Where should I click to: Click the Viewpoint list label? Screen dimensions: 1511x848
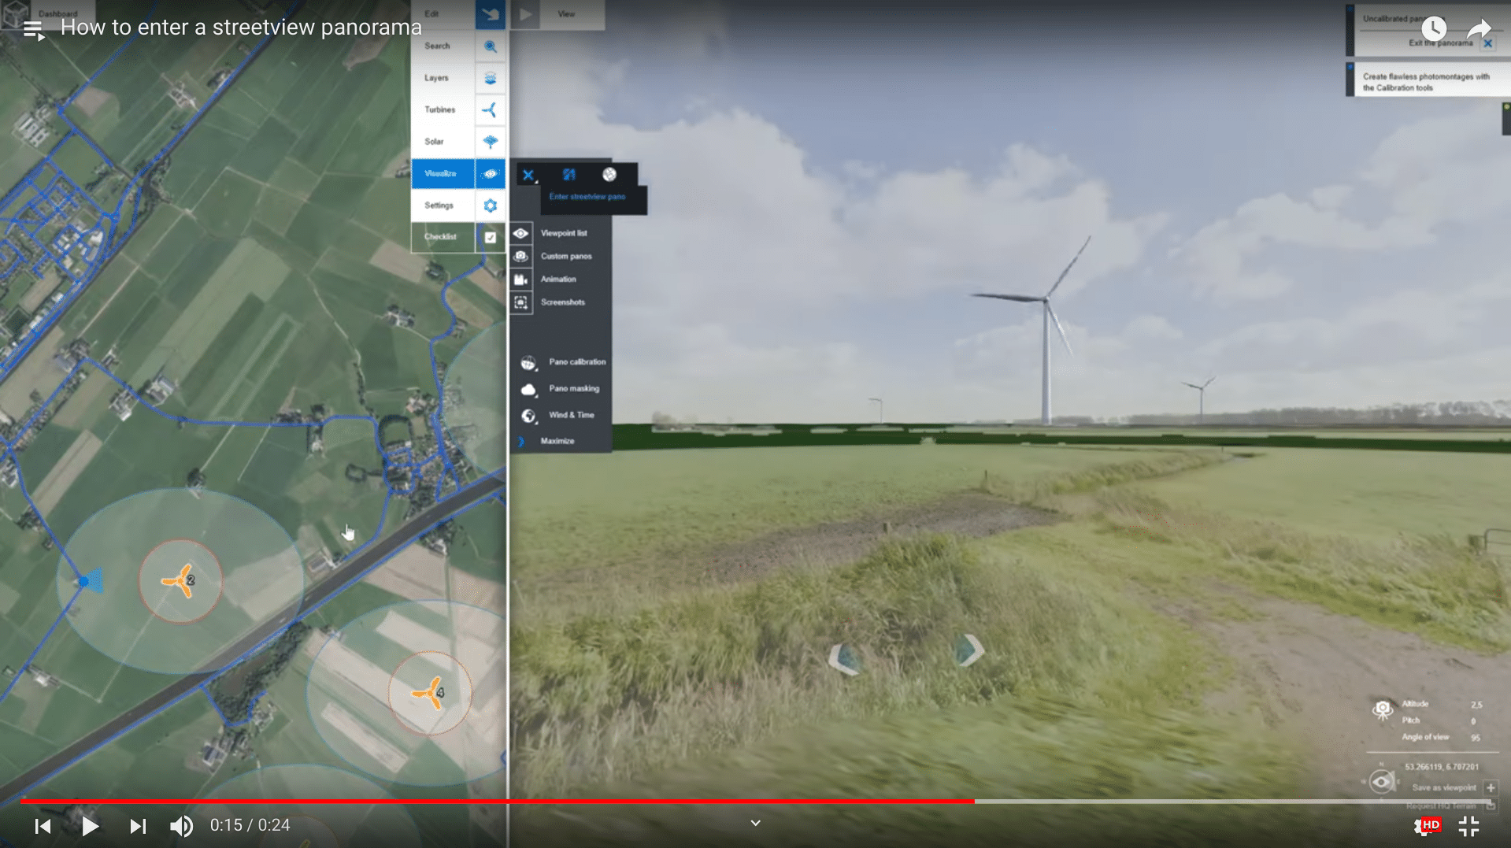coord(564,233)
